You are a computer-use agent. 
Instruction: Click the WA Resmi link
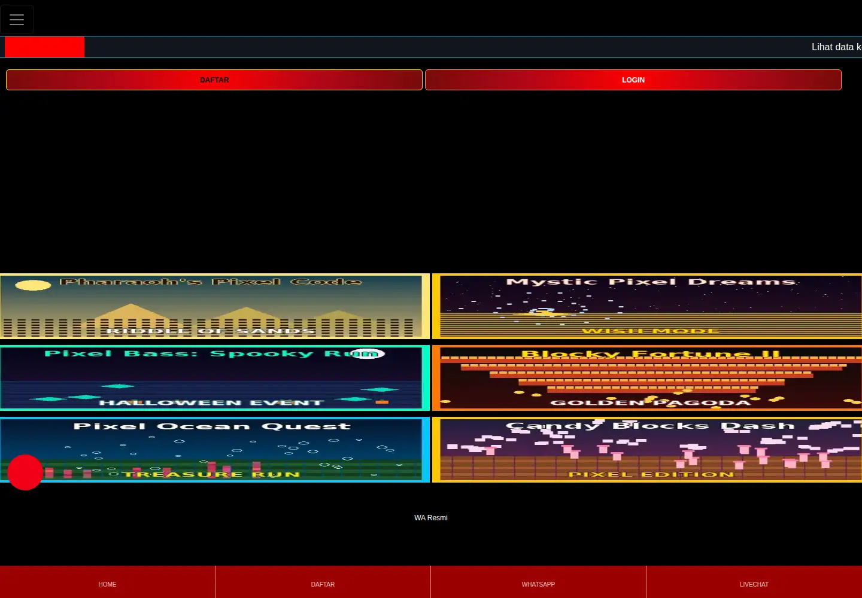pyautogui.click(x=431, y=518)
